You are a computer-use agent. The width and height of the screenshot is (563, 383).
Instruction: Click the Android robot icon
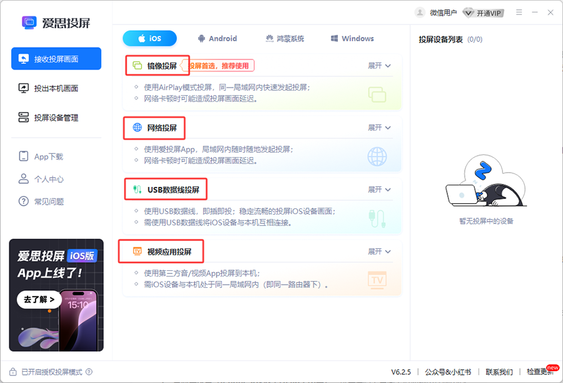201,38
